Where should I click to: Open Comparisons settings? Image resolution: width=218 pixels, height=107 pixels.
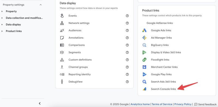[77, 45]
